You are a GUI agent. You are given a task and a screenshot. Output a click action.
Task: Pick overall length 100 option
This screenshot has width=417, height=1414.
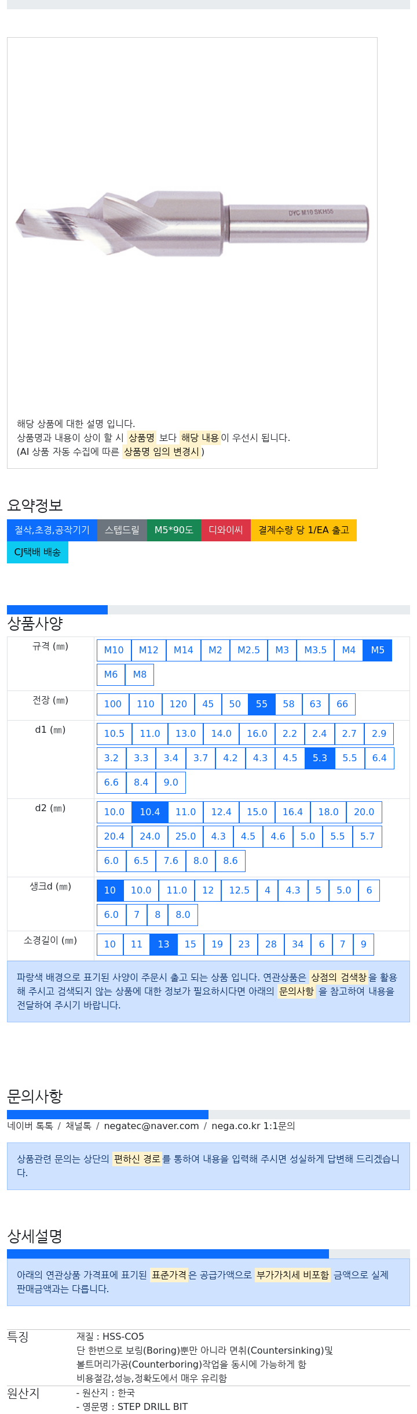[x=113, y=704]
